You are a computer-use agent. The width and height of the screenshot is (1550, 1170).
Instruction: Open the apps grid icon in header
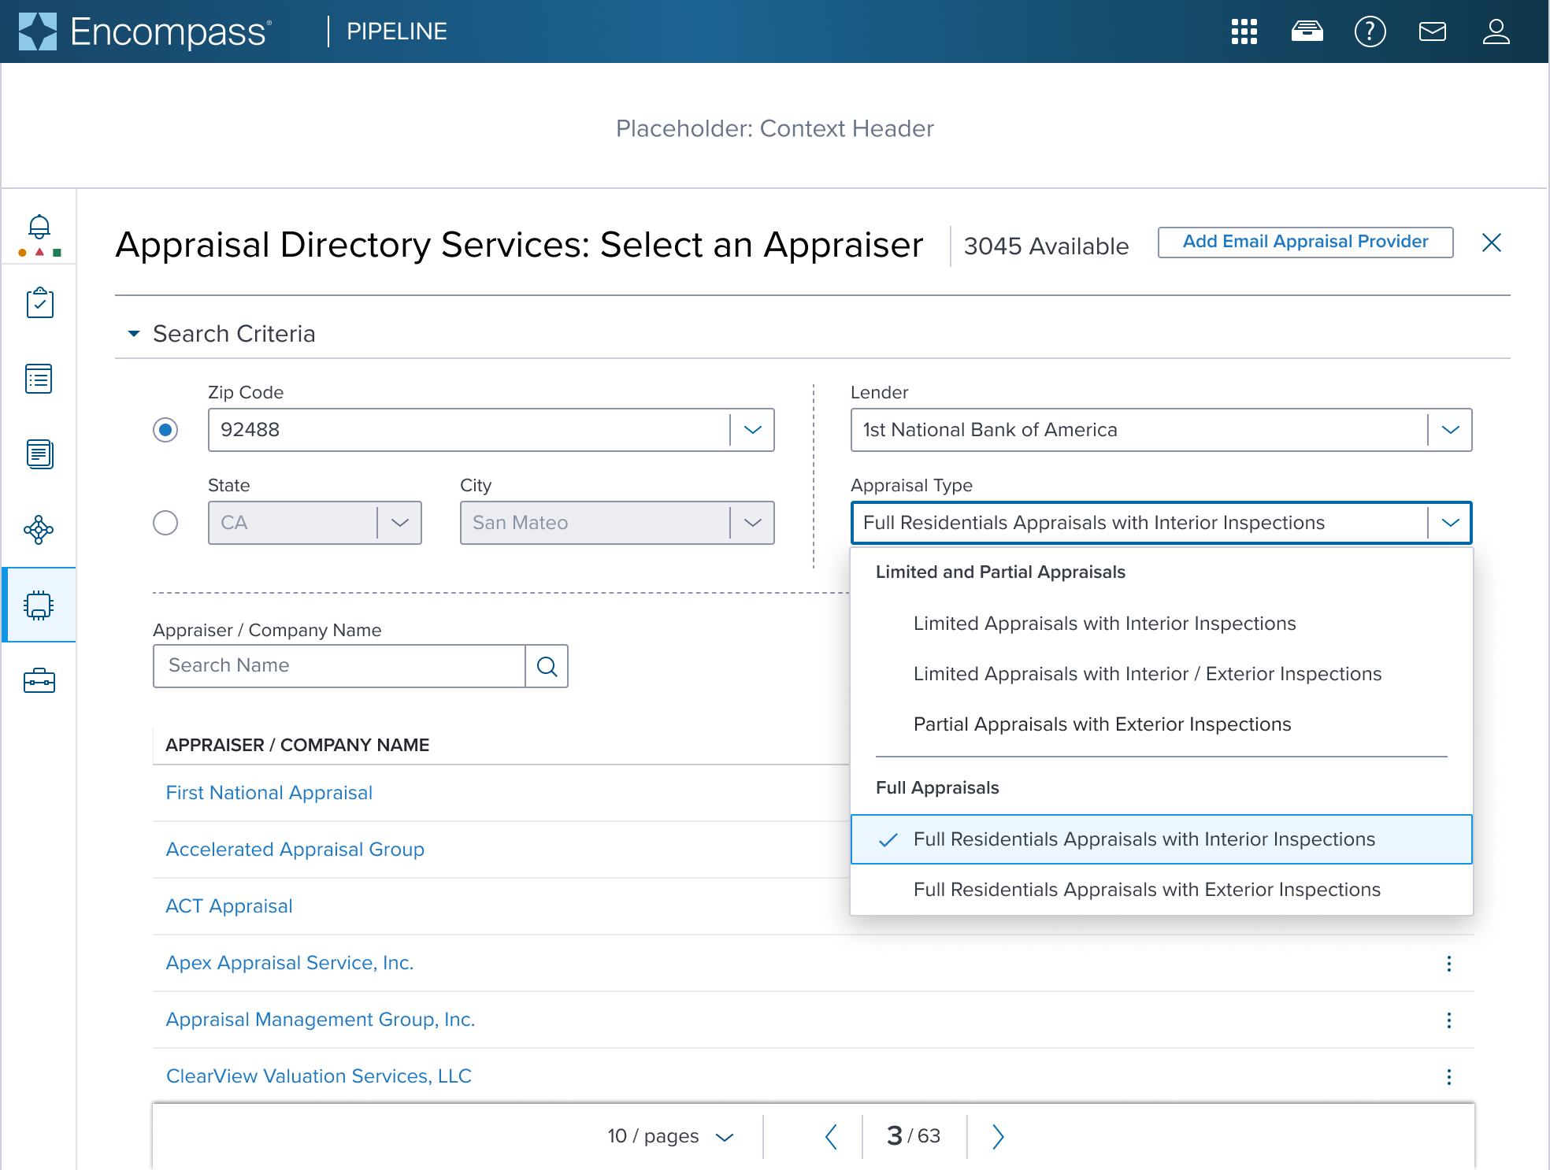(x=1244, y=31)
